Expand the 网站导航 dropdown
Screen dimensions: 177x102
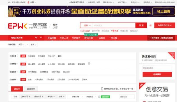pos(148,2)
